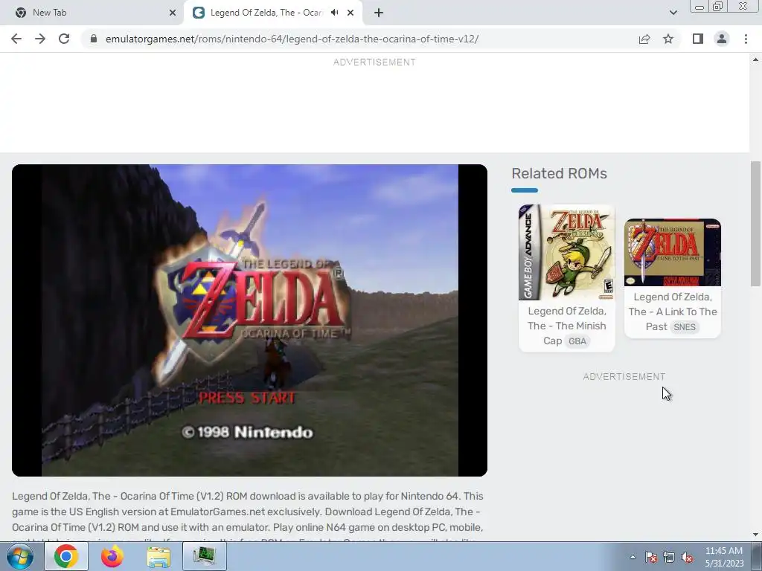Open the A Link To The Past cover

(673, 253)
